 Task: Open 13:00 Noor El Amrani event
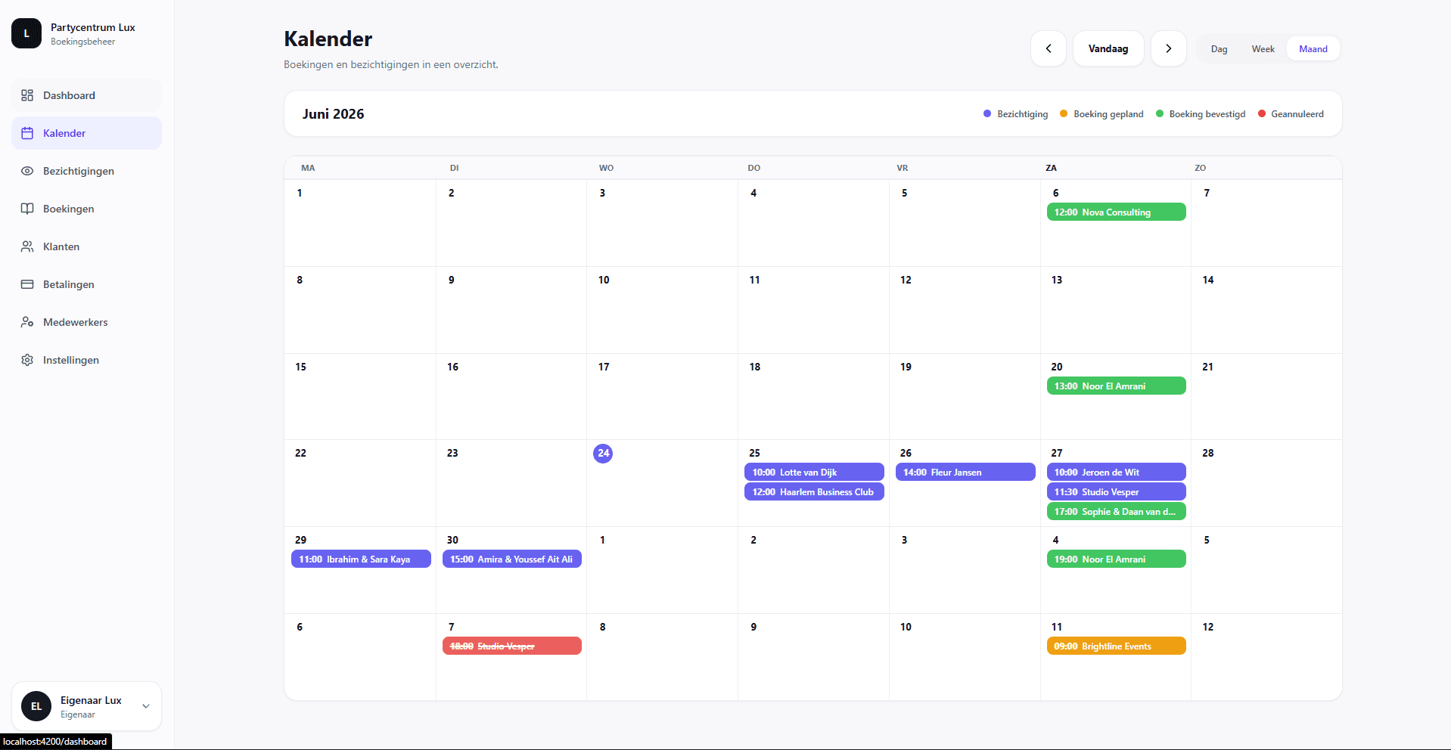click(x=1116, y=386)
